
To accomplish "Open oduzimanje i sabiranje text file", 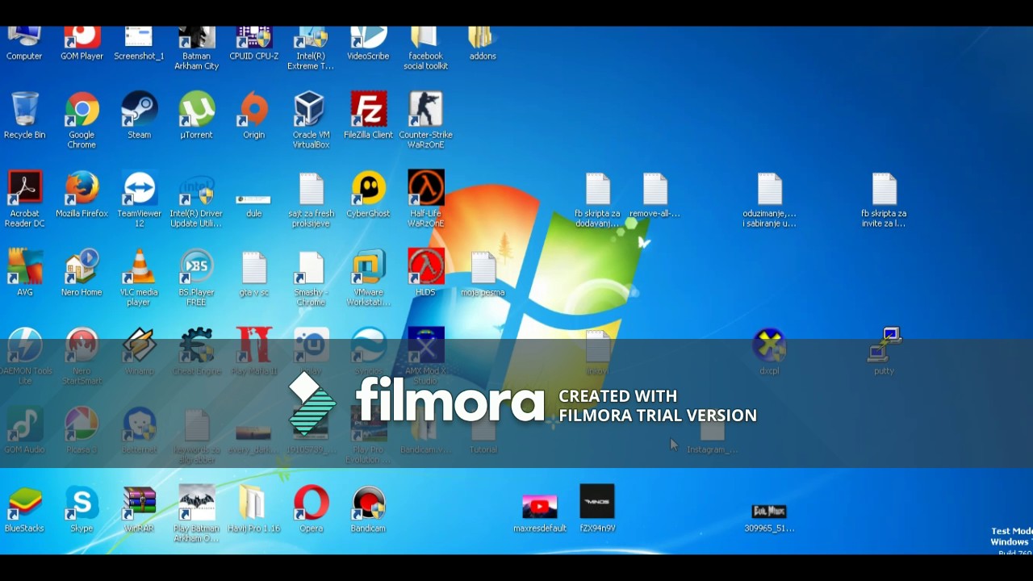I will 769,189.
